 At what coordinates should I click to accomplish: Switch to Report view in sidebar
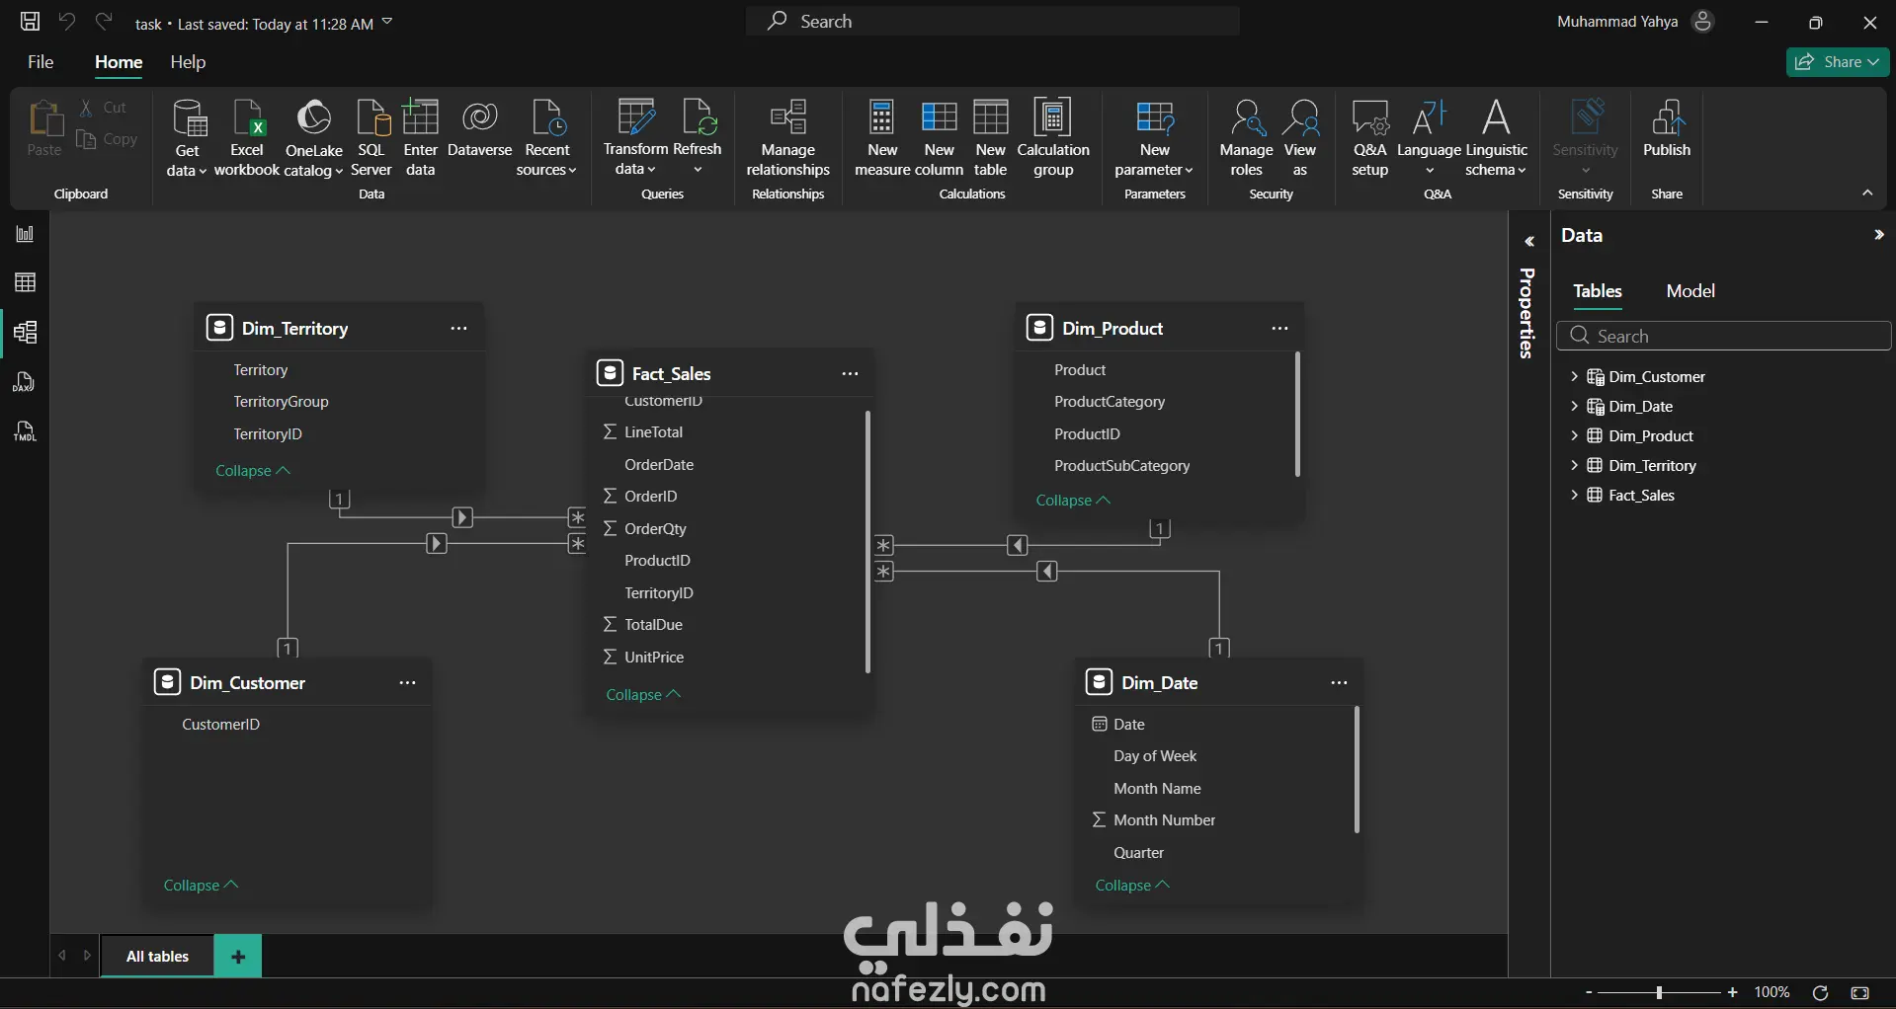25,234
